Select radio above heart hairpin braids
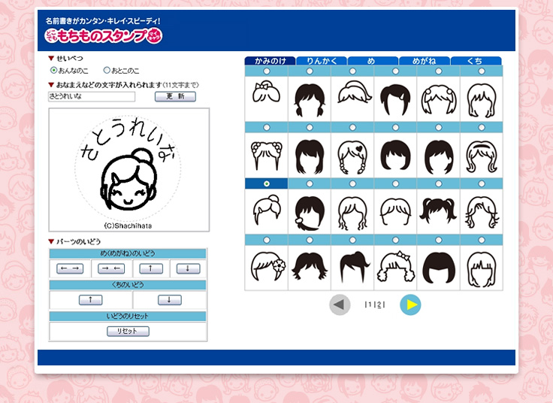This screenshot has width=553, height=403. click(352, 127)
